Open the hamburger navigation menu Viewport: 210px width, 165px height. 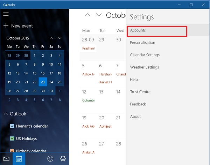[x=6, y=14]
